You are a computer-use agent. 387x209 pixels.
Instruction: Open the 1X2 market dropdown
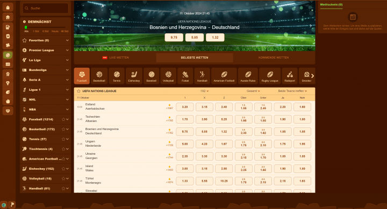tap(204, 91)
